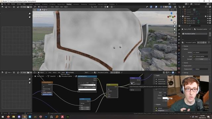Image resolution: width=212 pixels, height=119 pixels.
Task: Open Firefox from the taskbar
Action: point(8,117)
